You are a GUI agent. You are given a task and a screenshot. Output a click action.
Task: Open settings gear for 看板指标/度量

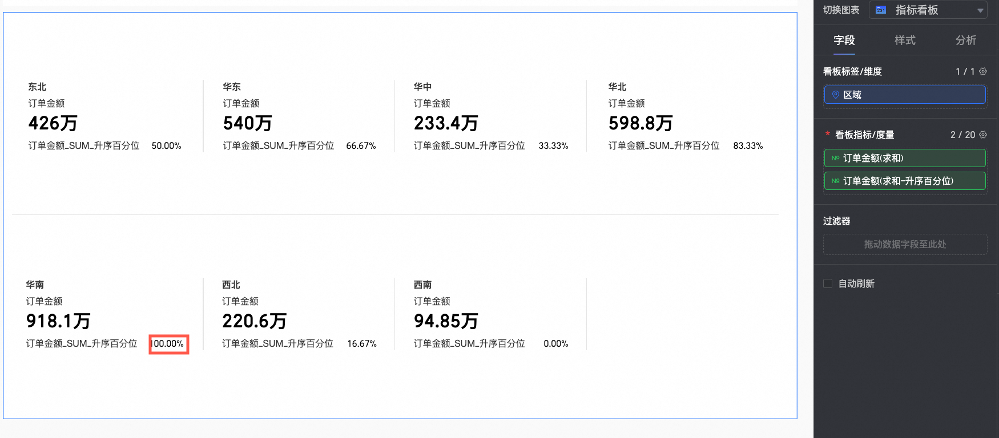point(983,135)
